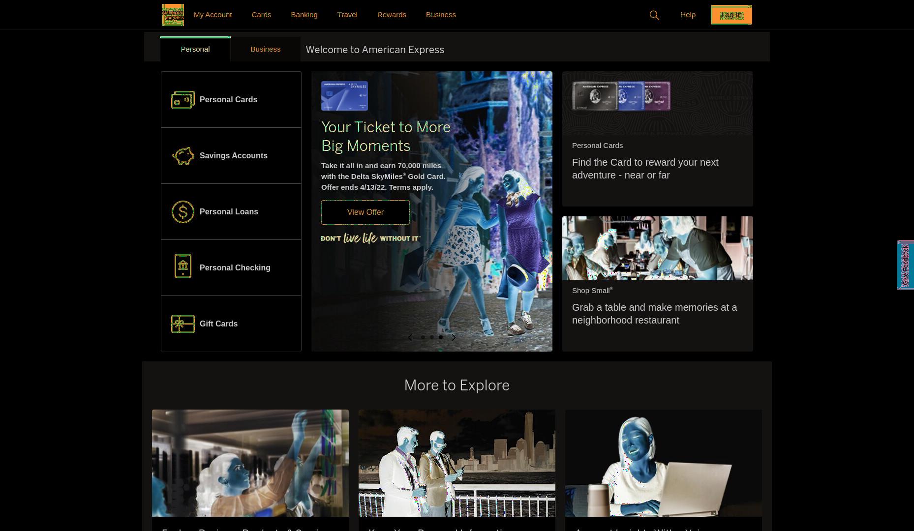The image size is (914, 531).
Task: Open the Travel menu
Action: [347, 15]
